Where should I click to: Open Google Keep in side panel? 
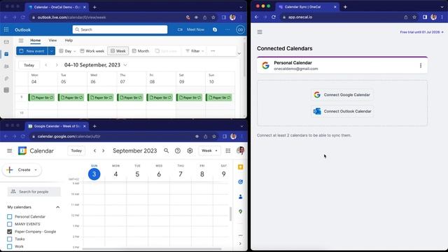pyautogui.click(x=240, y=167)
